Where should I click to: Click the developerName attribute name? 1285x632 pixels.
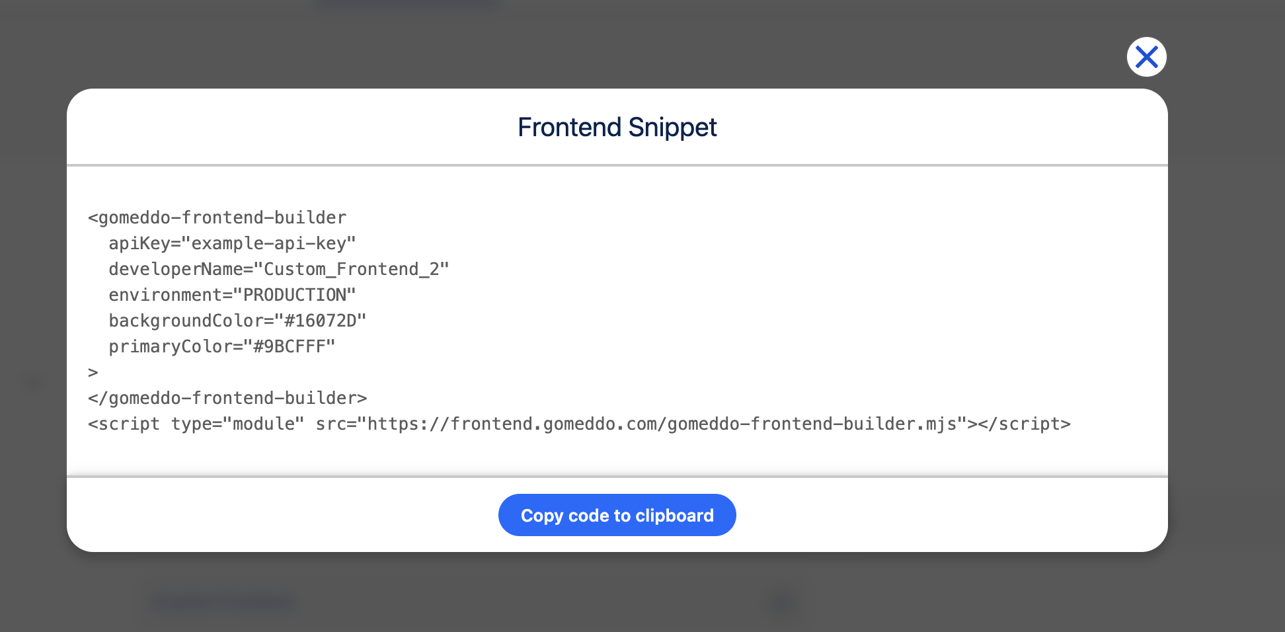[x=176, y=269]
